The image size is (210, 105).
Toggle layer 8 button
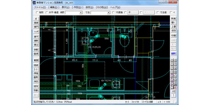click(x=175, y=60)
